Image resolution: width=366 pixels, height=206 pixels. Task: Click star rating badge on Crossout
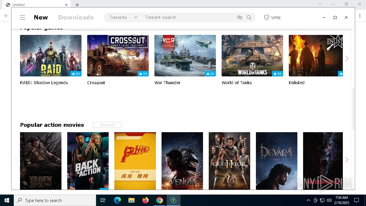point(143,74)
